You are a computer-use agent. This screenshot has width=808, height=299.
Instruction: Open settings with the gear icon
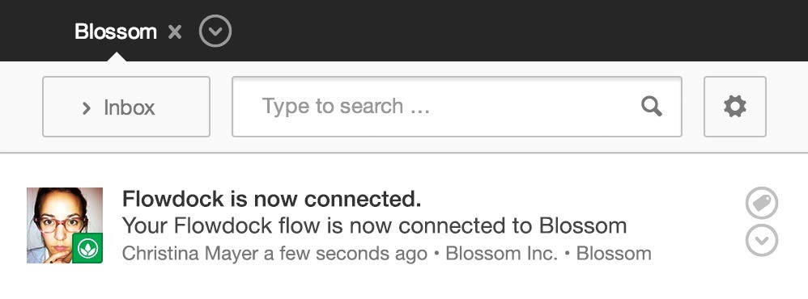pos(735,107)
